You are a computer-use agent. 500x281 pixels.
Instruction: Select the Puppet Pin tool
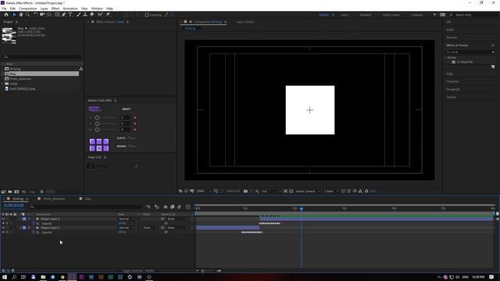tap(108, 15)
